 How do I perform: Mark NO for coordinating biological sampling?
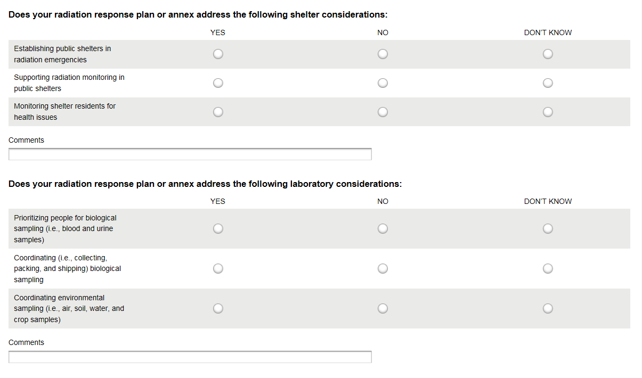click(383, 268)
